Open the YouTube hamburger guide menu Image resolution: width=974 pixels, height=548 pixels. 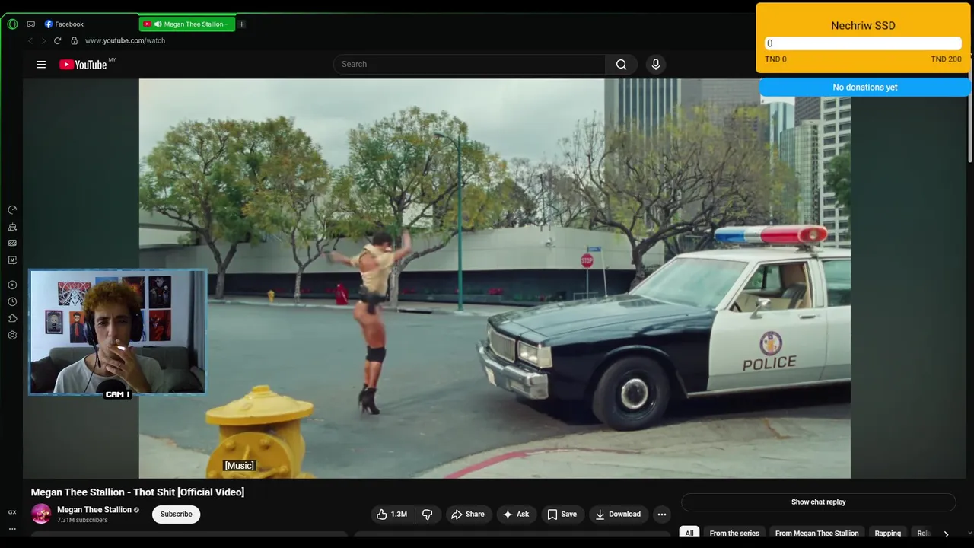click(x=41, y=65)
